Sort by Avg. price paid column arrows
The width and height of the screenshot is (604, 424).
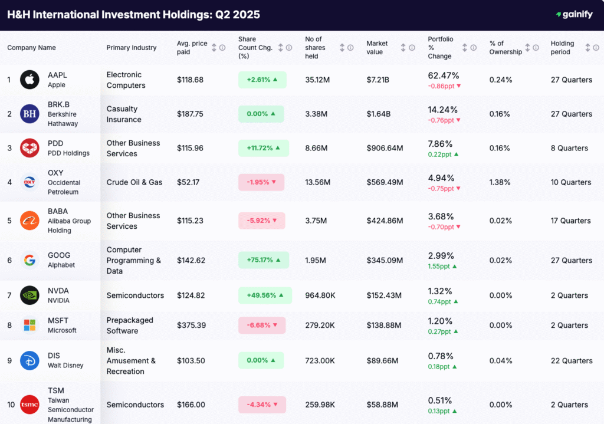click(x=214, y=48)
